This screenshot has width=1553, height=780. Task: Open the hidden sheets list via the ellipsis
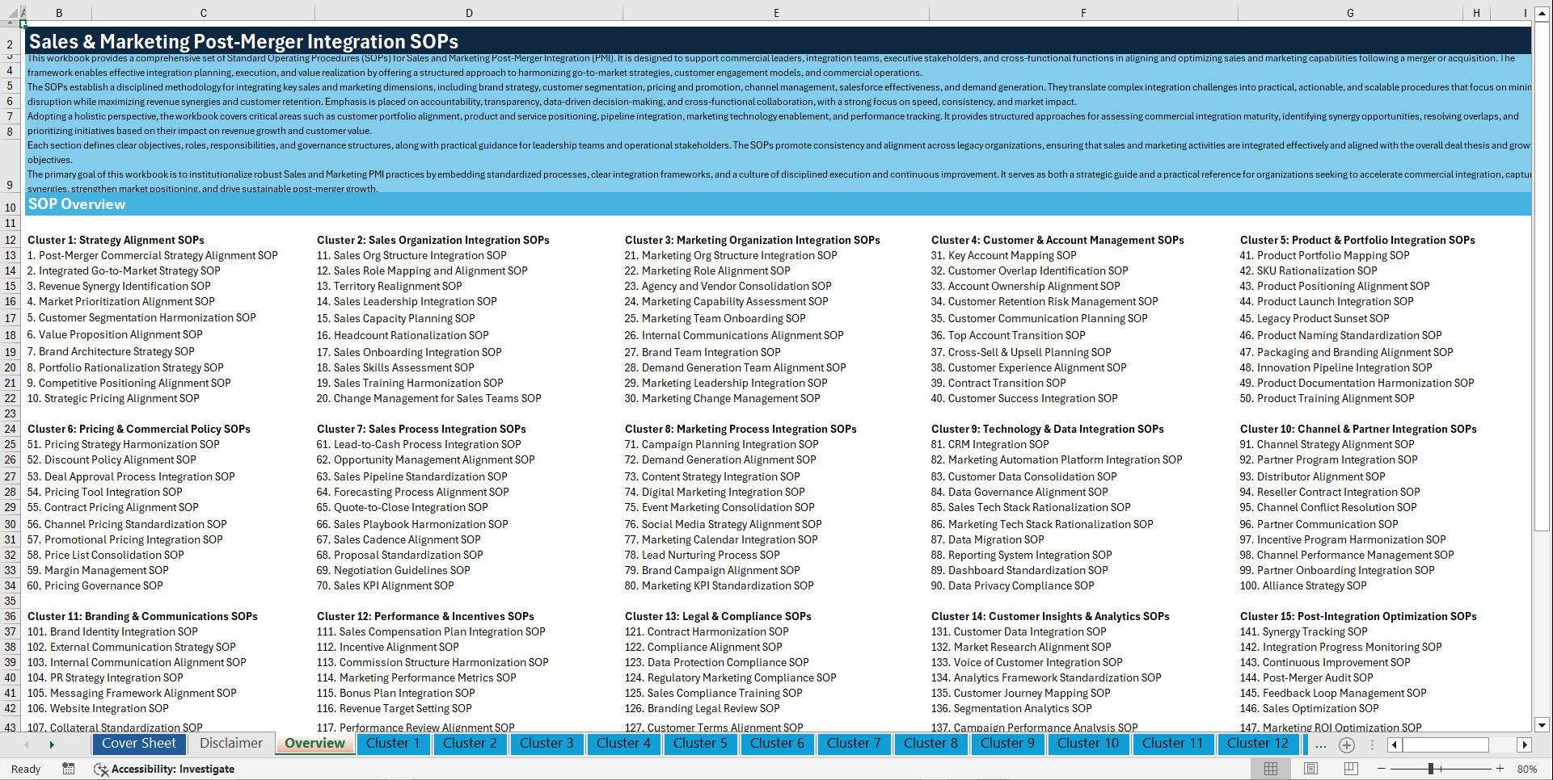coord(1321,745)
